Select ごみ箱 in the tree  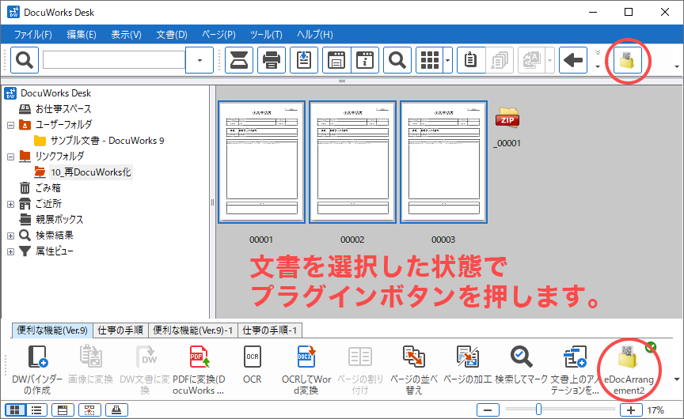tap(48, 188)
